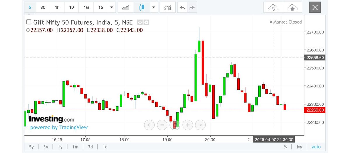Collapse the Gift Nifty 50 Futures legend
Image resolution: width=350 pixels, height=161 pixels.
[28, 22]
